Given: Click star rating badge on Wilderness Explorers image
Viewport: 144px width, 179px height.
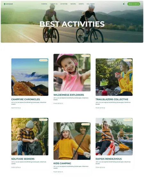Looking at the screenshot, I should (85, 56).
